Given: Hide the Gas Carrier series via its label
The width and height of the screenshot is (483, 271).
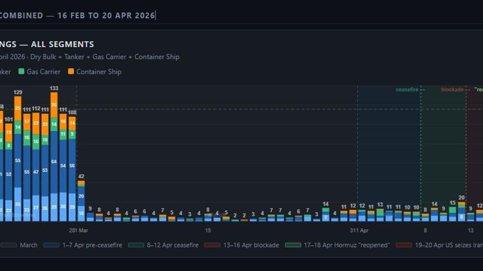Looking at the screenshot, I should (43, 72).
